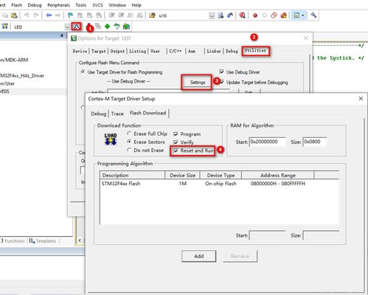The width and height of the screenshot is (368, 295).
Task: Start or stop debug session
Action: [243, 15]
